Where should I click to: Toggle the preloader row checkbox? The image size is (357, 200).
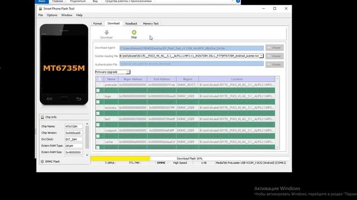point(98,85)
